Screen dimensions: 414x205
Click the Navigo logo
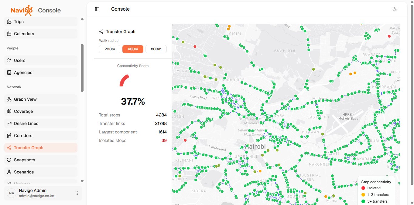tap(22, 10)
